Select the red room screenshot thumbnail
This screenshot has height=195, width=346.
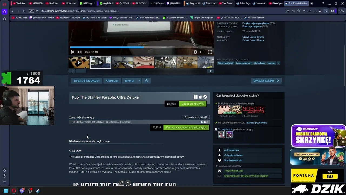tap(144, 62)
